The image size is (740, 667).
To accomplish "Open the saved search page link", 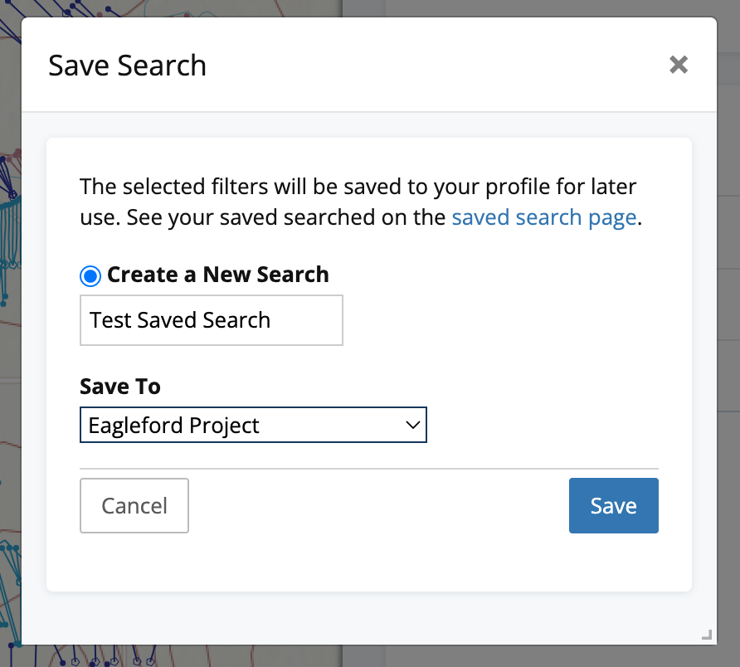I will 544,217.
